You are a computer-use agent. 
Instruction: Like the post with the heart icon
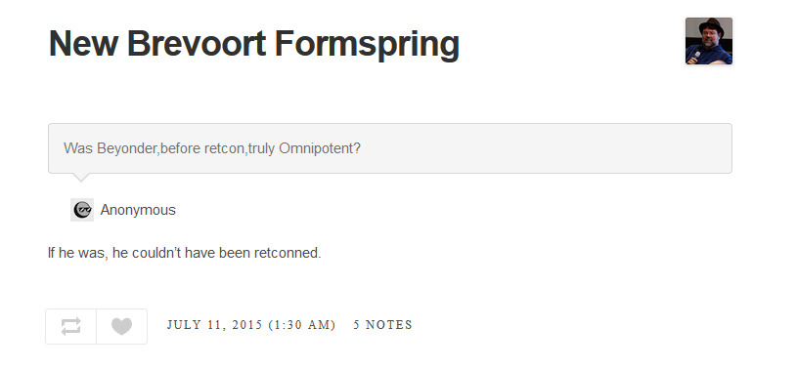pyautogui.click(x=122, y=326)
